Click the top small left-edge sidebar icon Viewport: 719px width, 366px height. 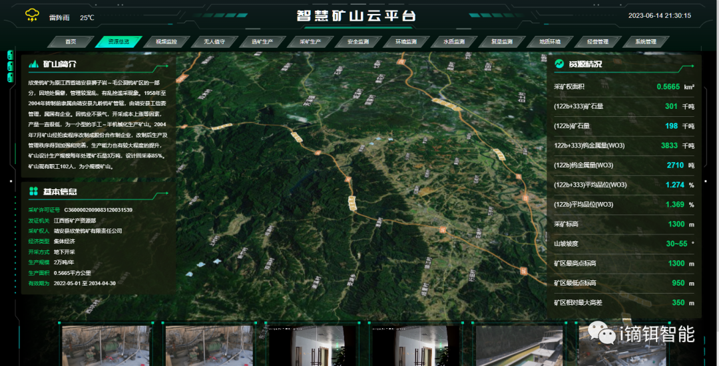[10, 54]
